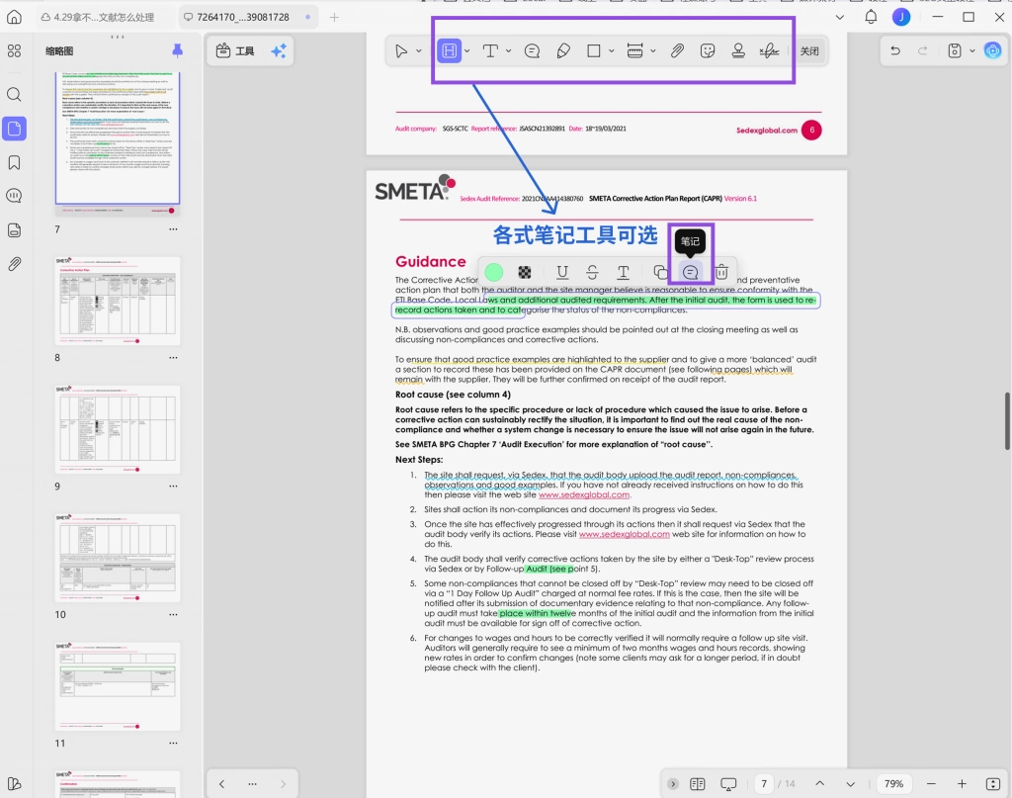Open notifications bell
Screen dimensions: 1012x798
pos(871,17)
